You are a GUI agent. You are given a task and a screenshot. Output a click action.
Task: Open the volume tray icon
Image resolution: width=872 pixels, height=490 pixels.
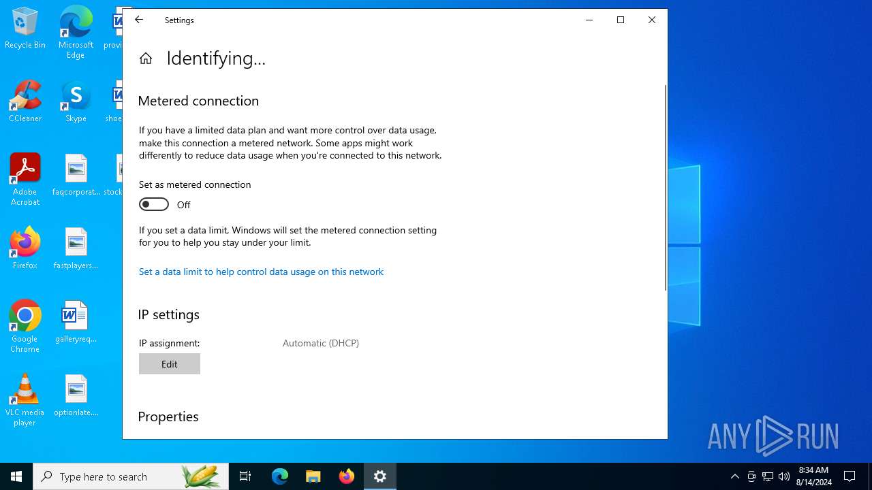[x=784, y=476]
